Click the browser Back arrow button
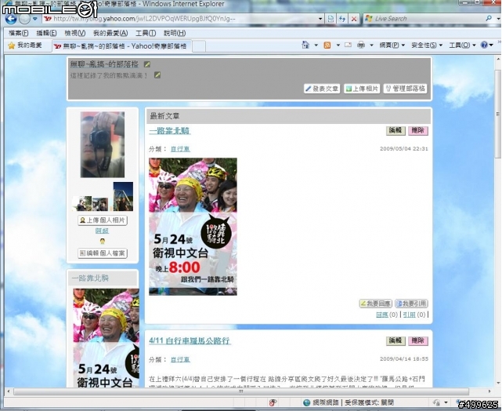The image size is (502, 411). [x=10, y=19]
